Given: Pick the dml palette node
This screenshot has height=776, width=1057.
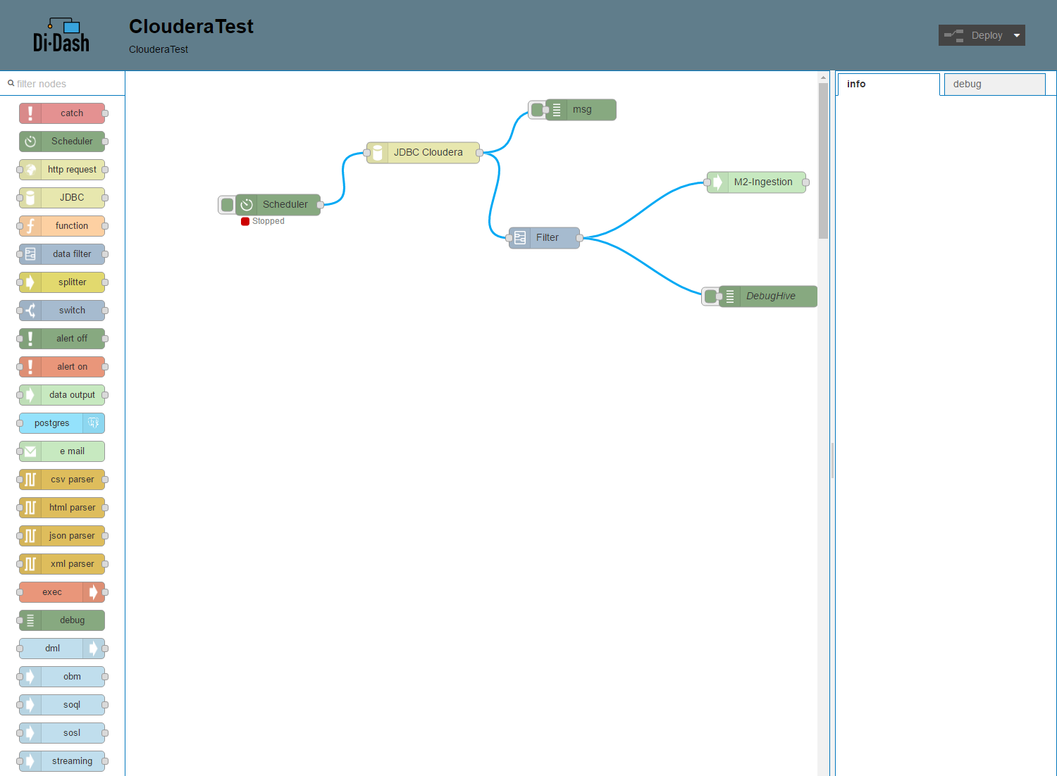Looking at the screenshot, I should (62, 649).
